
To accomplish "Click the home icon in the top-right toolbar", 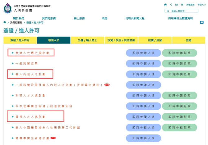I will (165, 5).
